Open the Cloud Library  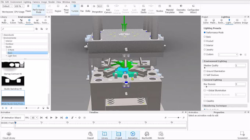9,136
